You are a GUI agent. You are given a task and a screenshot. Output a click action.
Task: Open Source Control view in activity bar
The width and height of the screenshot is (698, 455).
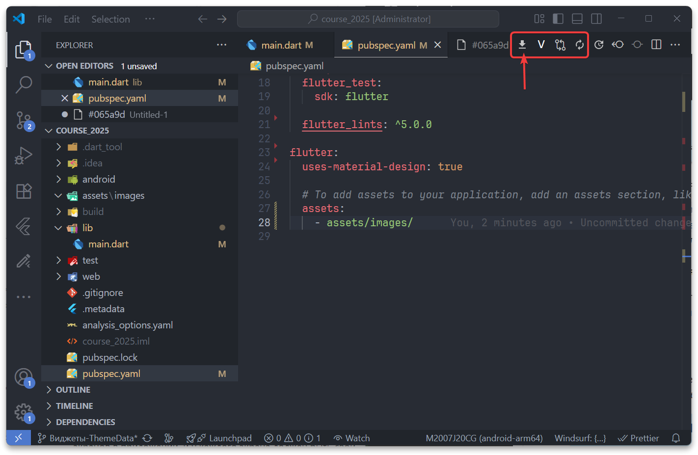24,120
